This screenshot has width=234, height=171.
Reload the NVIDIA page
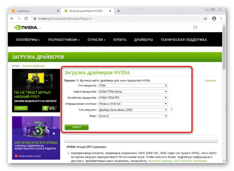[26, 18]
